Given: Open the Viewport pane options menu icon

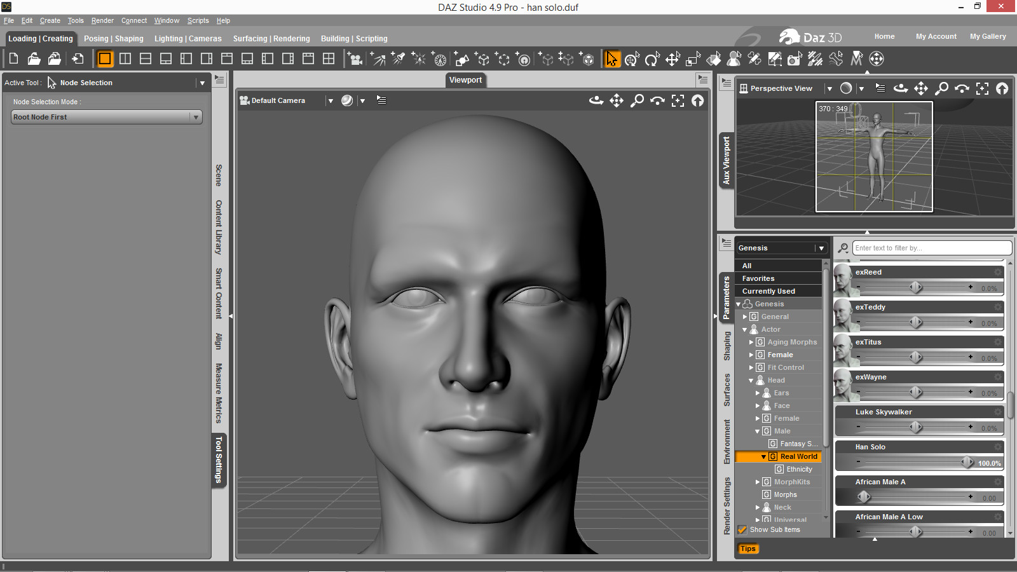Looking at the screenshot, I should tap(702, 79).
